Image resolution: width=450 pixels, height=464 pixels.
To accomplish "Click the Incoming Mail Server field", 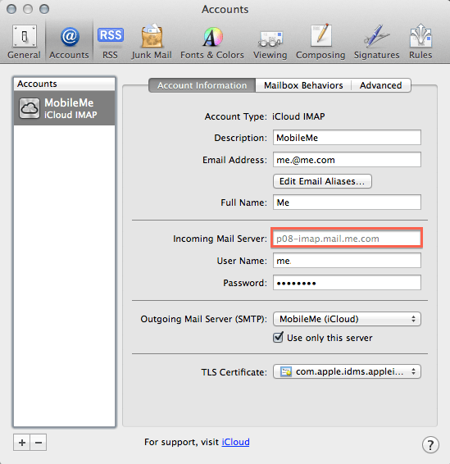I will click(347, 239).
